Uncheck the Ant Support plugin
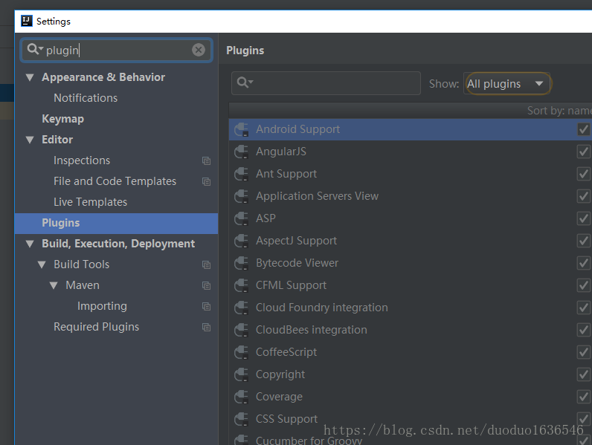Screen dimensions: 592x445 pos(583,174)
